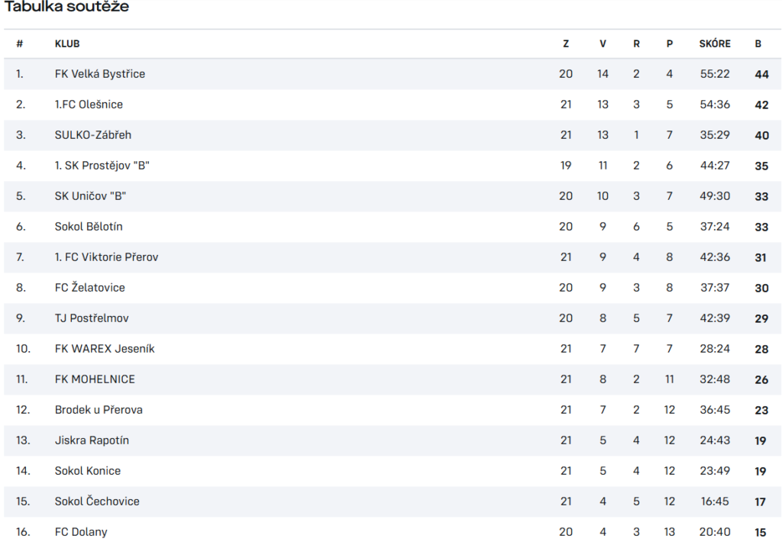Open the Sokol Konice club link
The height and width of the screenshot is (545, 782).
click(88, 471)
